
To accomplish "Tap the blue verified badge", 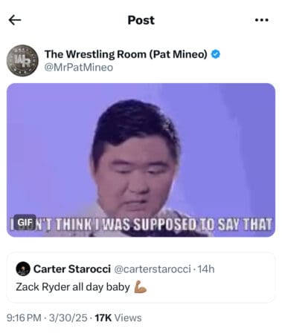I will [216, 54].
